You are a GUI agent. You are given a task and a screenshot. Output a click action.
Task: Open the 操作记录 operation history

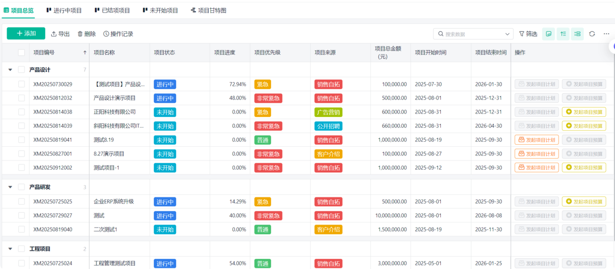pos(118,34)
